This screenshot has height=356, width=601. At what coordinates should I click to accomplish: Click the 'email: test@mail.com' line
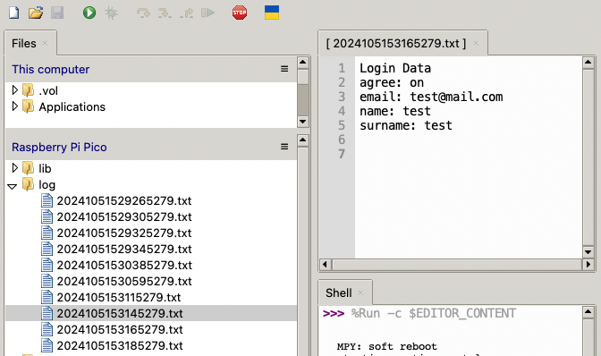pyautogui.click(x=431, y=97)
